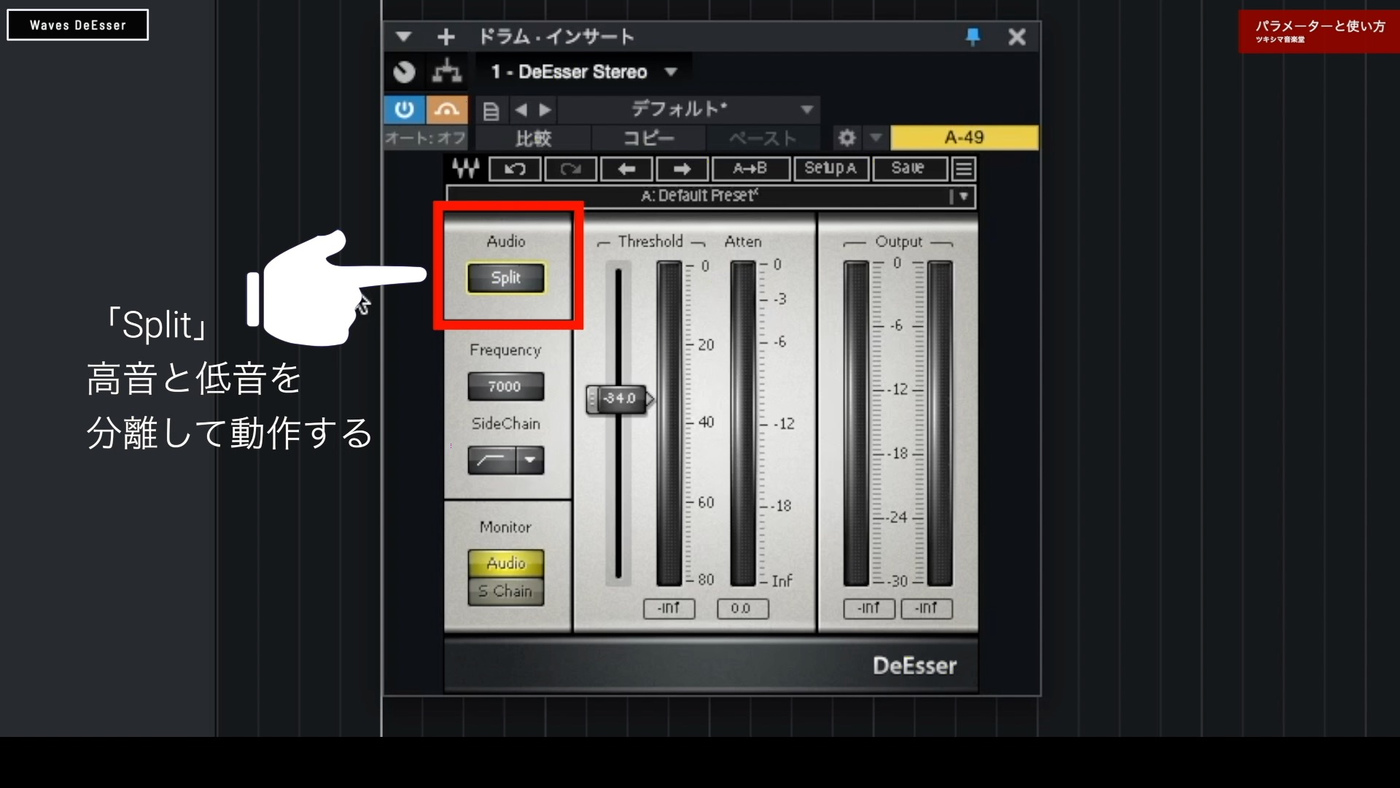The width and height of the screenshot is (1400, 788).
Task: Click the routing icon next to the knob icon
Action: [x=446, y=71]
